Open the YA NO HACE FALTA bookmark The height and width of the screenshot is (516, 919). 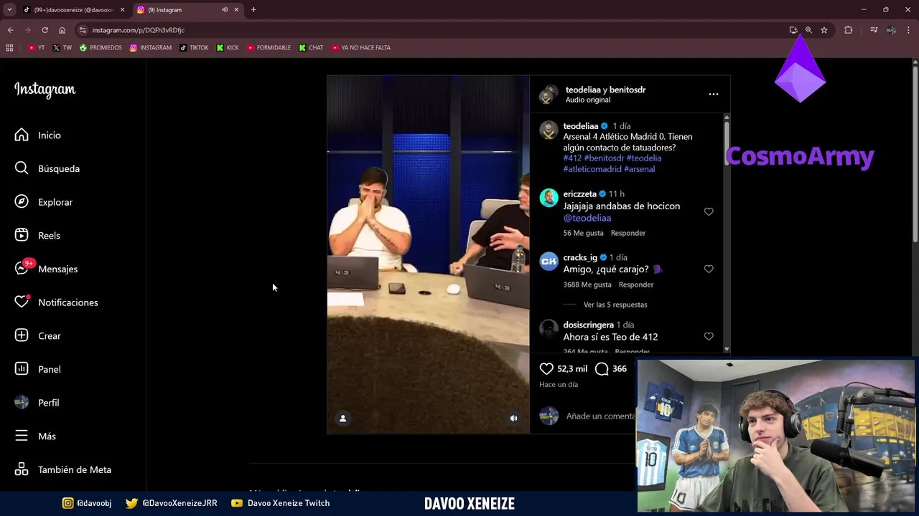361,47
